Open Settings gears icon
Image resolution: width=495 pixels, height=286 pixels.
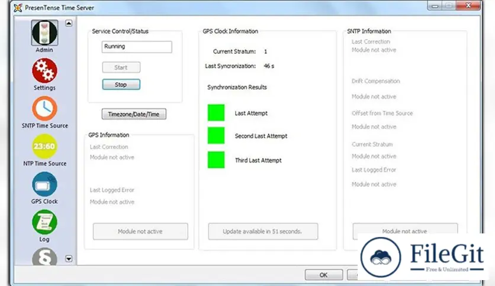pyautogui.click(x=44, y=70)
